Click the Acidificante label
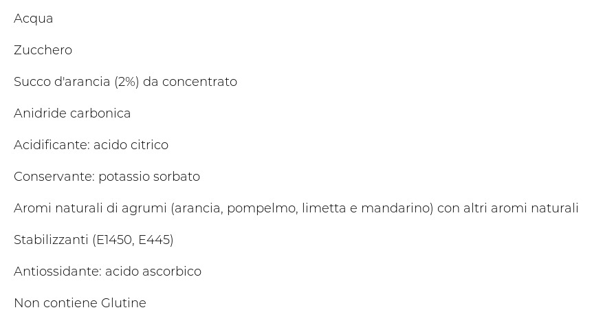The width and height of the screenshot is (592, 321). click(52, 144)
